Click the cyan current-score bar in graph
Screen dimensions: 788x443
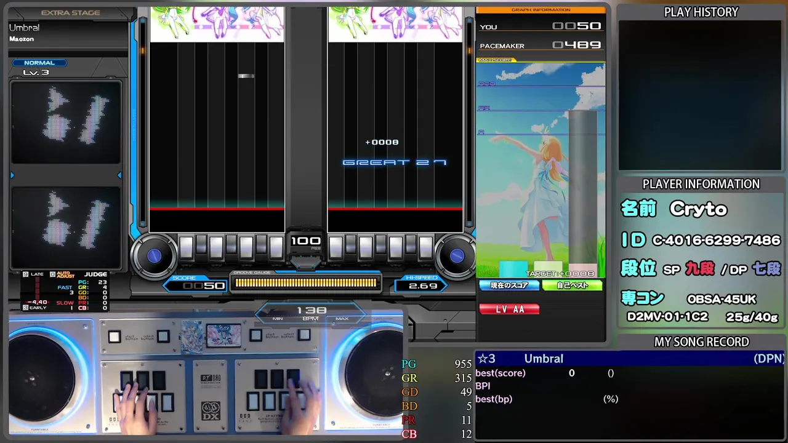pyautogui.click(x=513, y=269)
